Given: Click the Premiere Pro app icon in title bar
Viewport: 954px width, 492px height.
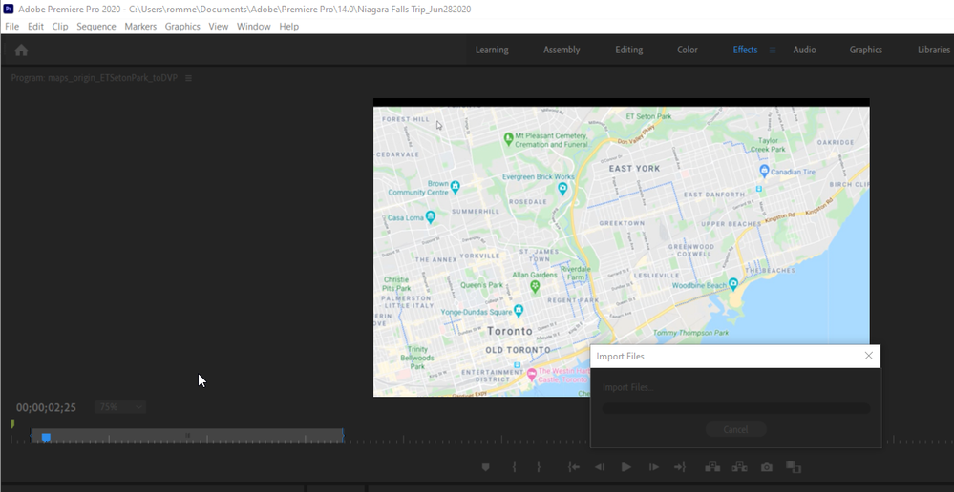Looking at the screenshot, I should [9, 10].
